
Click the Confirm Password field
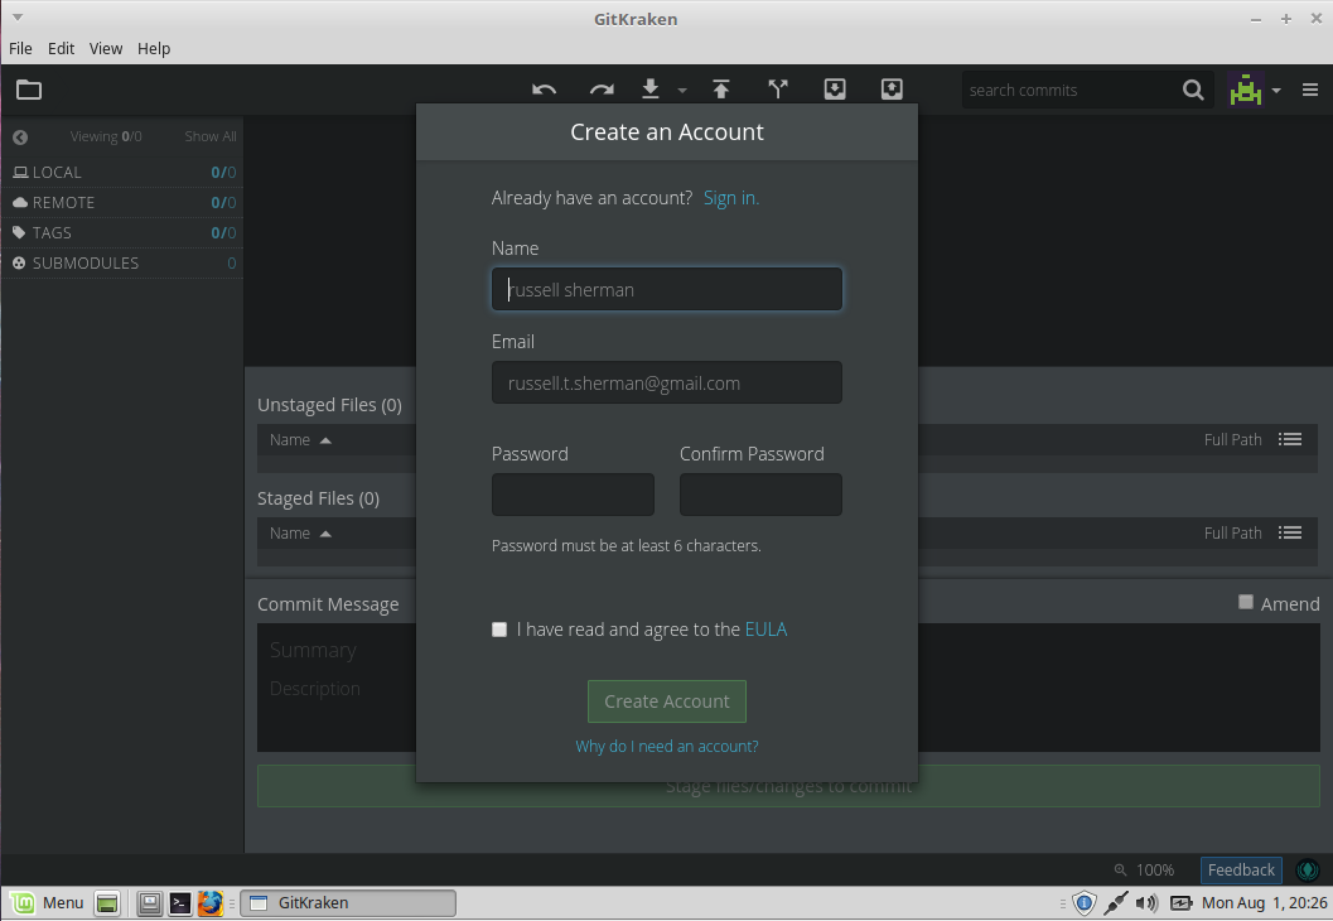tap(760, 495)
